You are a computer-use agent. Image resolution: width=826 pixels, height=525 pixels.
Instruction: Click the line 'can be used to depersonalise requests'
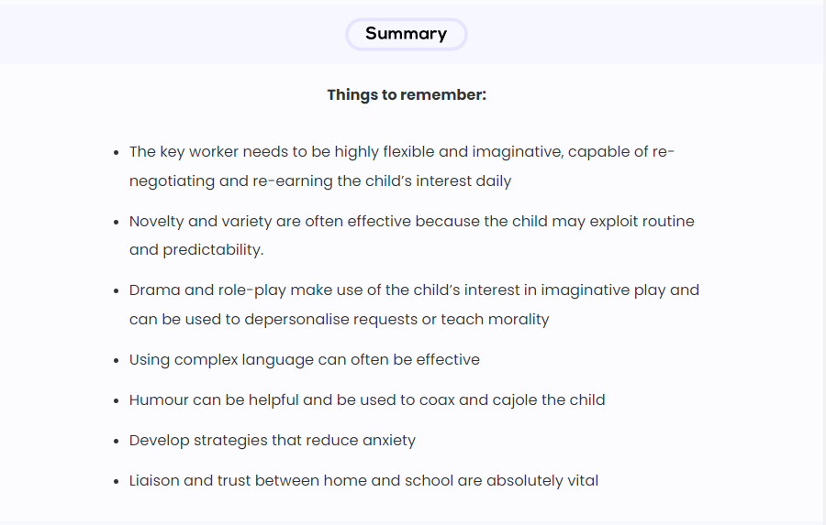pos(340,320)
